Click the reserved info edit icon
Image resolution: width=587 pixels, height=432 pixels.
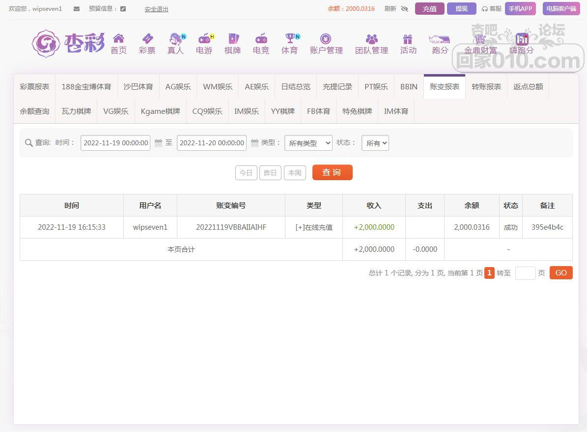click(x=123, y=9)
